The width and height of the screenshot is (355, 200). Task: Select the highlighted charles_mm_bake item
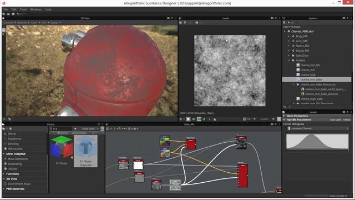(317, 79)
